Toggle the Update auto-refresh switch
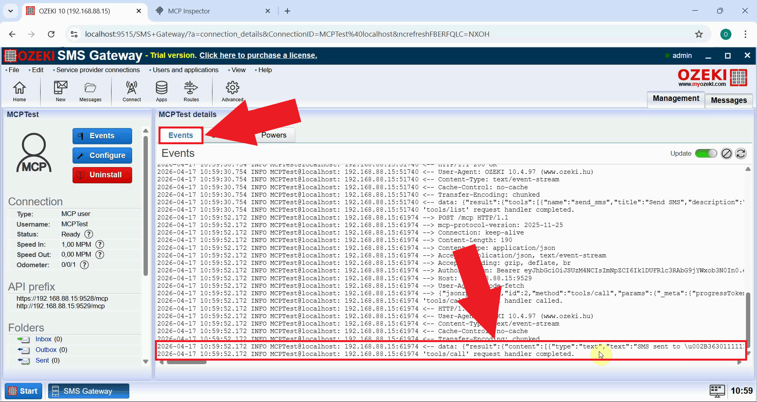Image resolution: width=757 pixels, height=402 pixels. click(706, 153)
